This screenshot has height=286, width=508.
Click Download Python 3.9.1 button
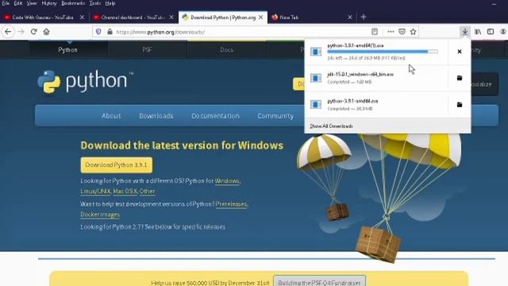coord(117,165)
